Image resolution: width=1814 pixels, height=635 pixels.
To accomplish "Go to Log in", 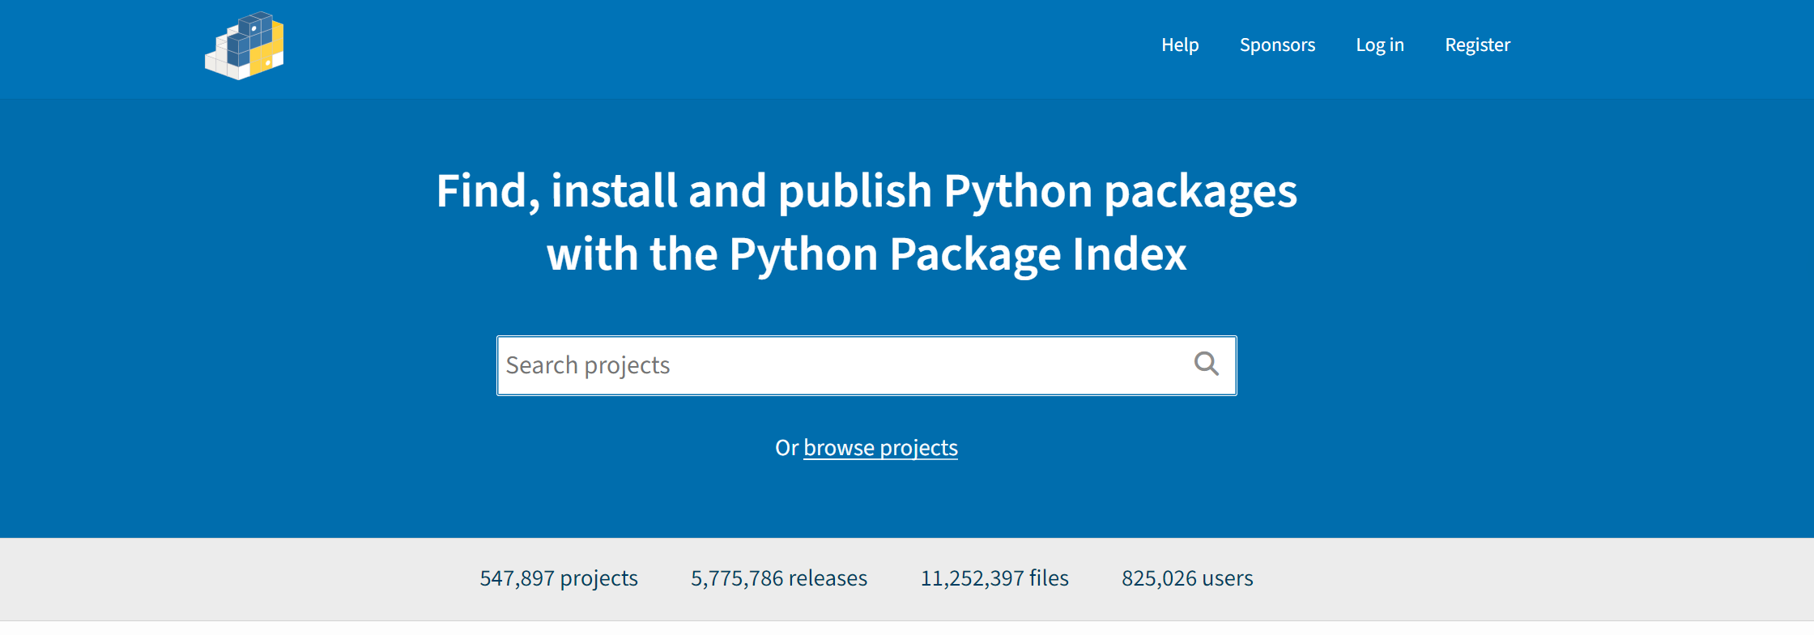I will coord(1380,45).
